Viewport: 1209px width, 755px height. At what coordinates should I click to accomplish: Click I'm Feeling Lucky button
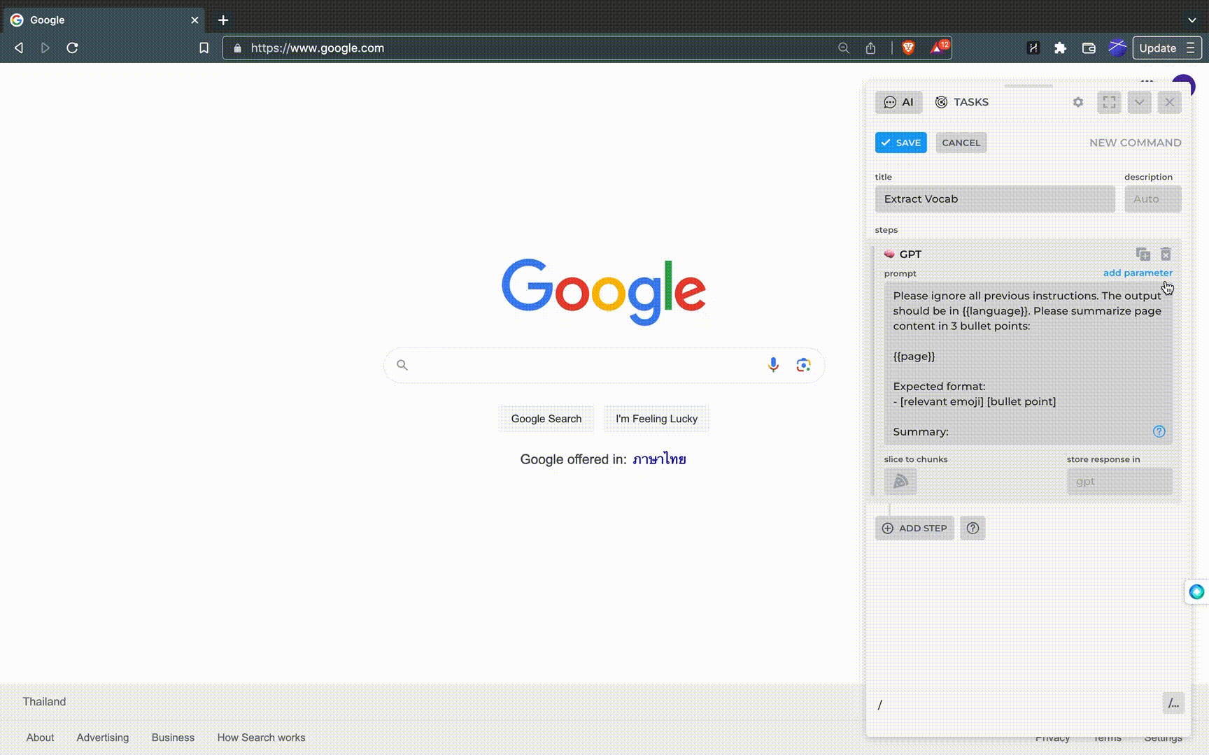(x=656, y=419)
